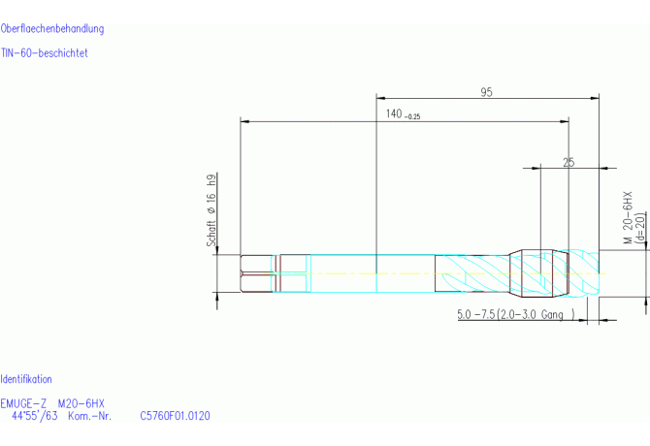Select the 'EMUGE-Z M20-6HX' identification line
The width and height of the screenshot is (650, 446).
(x=52, y=403)
